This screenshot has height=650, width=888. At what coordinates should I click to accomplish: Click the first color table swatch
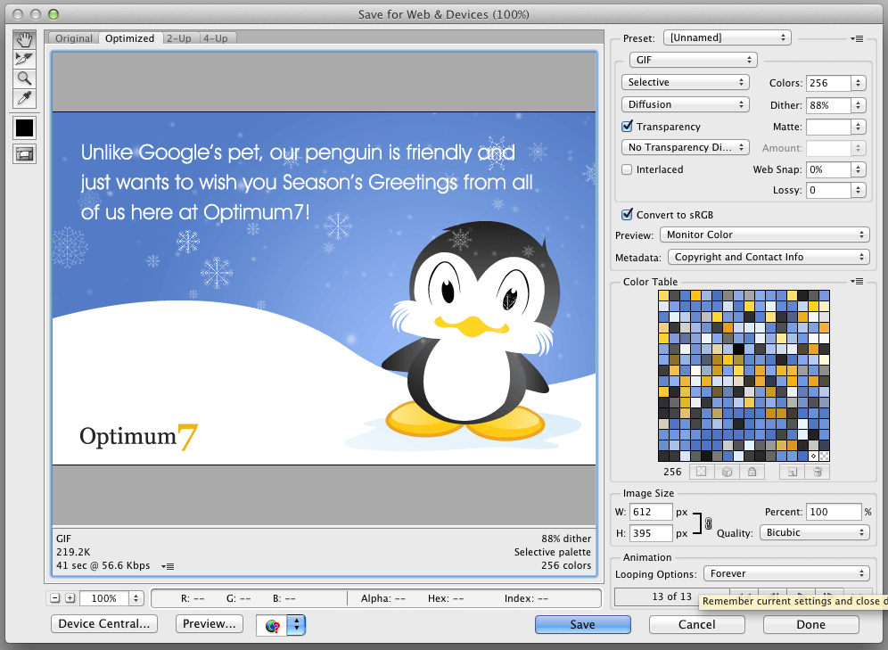663,295
